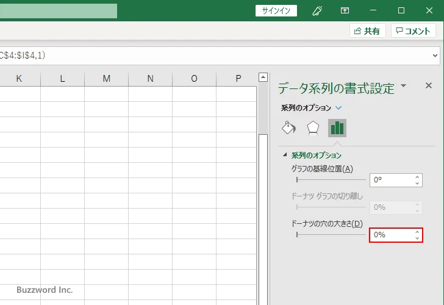Decrease グラフの基線位置 with the down spinner
444x305 pixels.
417,183
